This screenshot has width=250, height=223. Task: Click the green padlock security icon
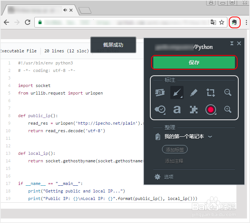point(40,22)
